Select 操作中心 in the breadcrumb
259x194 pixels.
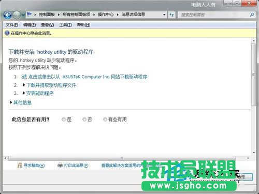point(106,14)
